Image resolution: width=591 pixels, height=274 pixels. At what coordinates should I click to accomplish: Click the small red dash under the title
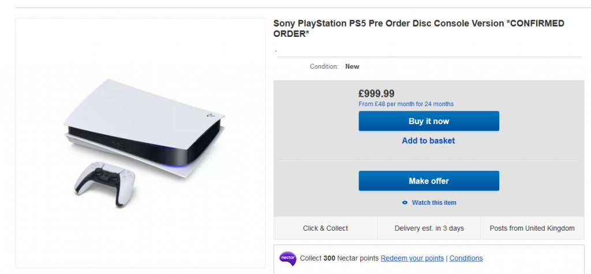(276, 51)
